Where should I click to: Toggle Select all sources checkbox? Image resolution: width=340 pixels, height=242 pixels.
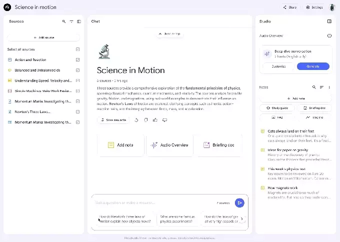click(78, 49)
